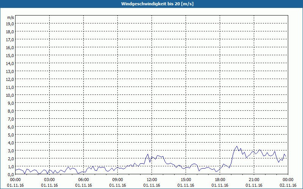
Task: Click the 15,0 y-axis label
Action: [10, 55]
